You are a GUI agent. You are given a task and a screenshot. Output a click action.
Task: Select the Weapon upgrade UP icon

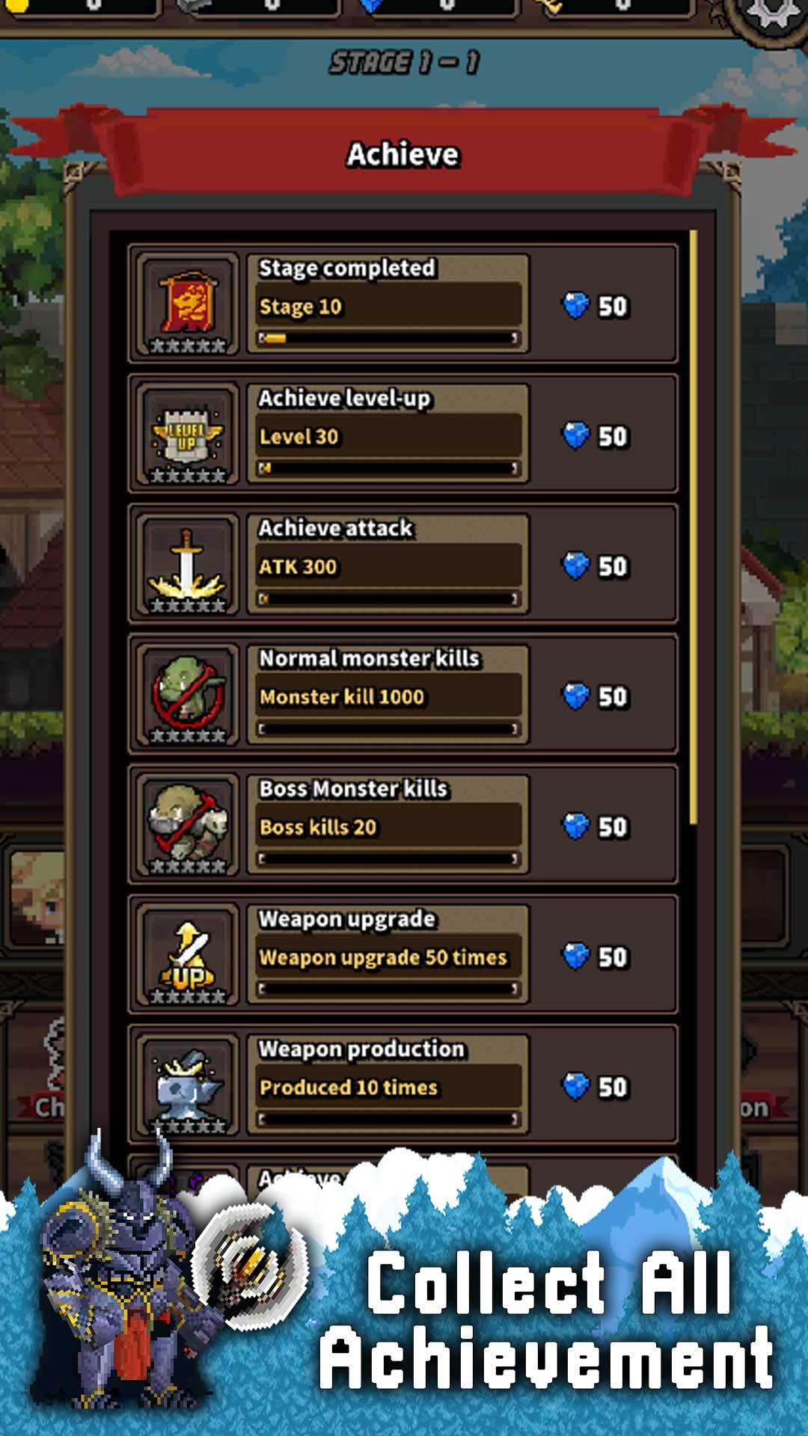click(x=188, y=955)
